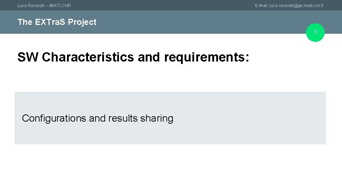Click the word 'The' in the slide title
Viewport: 342px width, 192px height.
(x=25, y=22)
